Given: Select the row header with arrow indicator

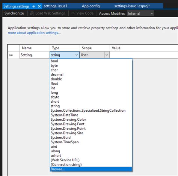Looking at the screenshot, I should tap(14, 55).
